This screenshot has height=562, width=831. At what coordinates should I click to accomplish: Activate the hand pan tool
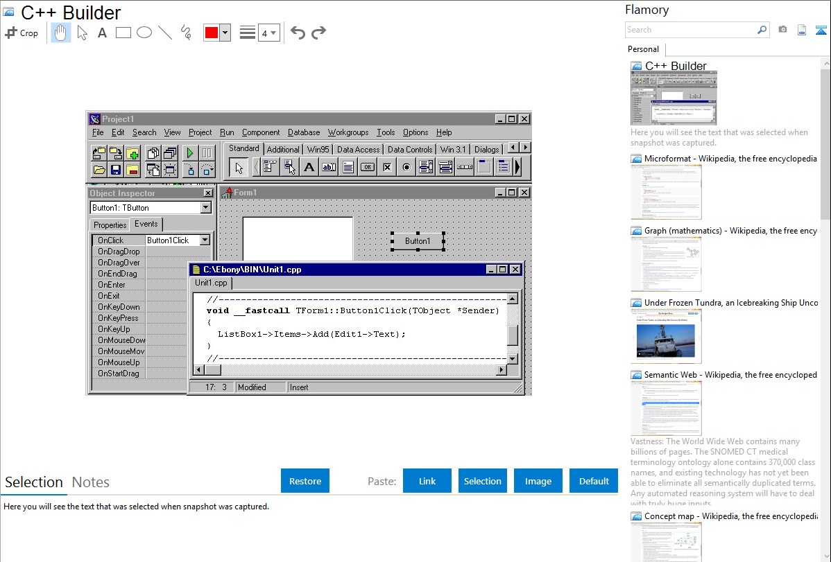tap(61, 33)
